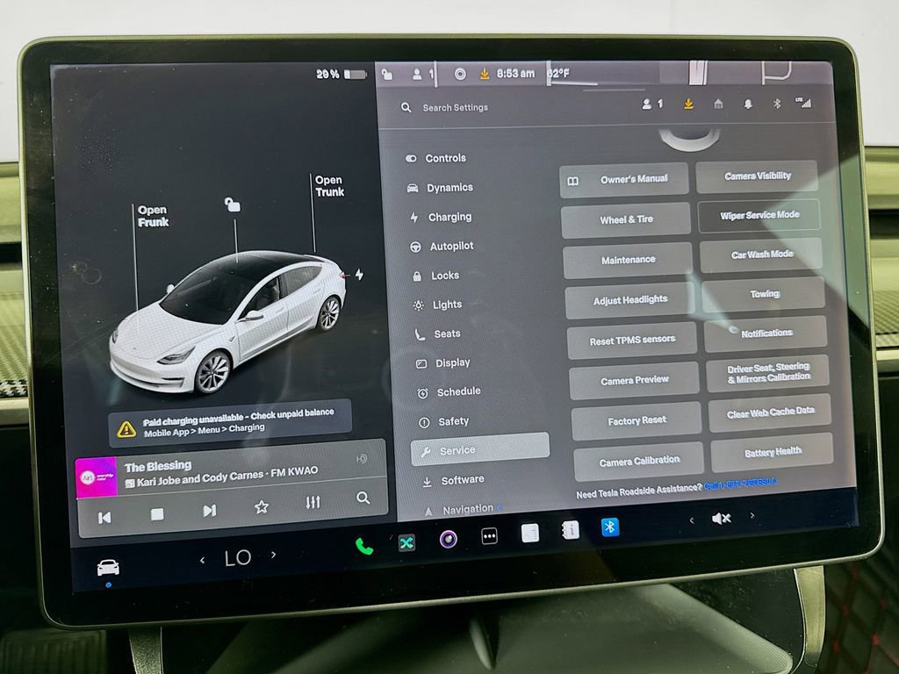Screen dimensions: 899x674
Task: Call Tesla Roadside Assistance link
Action: coord(740,484)
